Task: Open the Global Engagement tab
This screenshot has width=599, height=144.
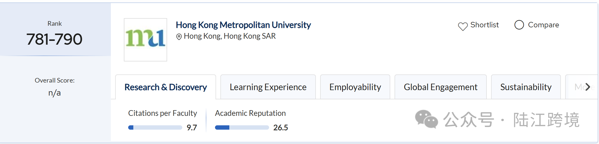Action: 441,87
